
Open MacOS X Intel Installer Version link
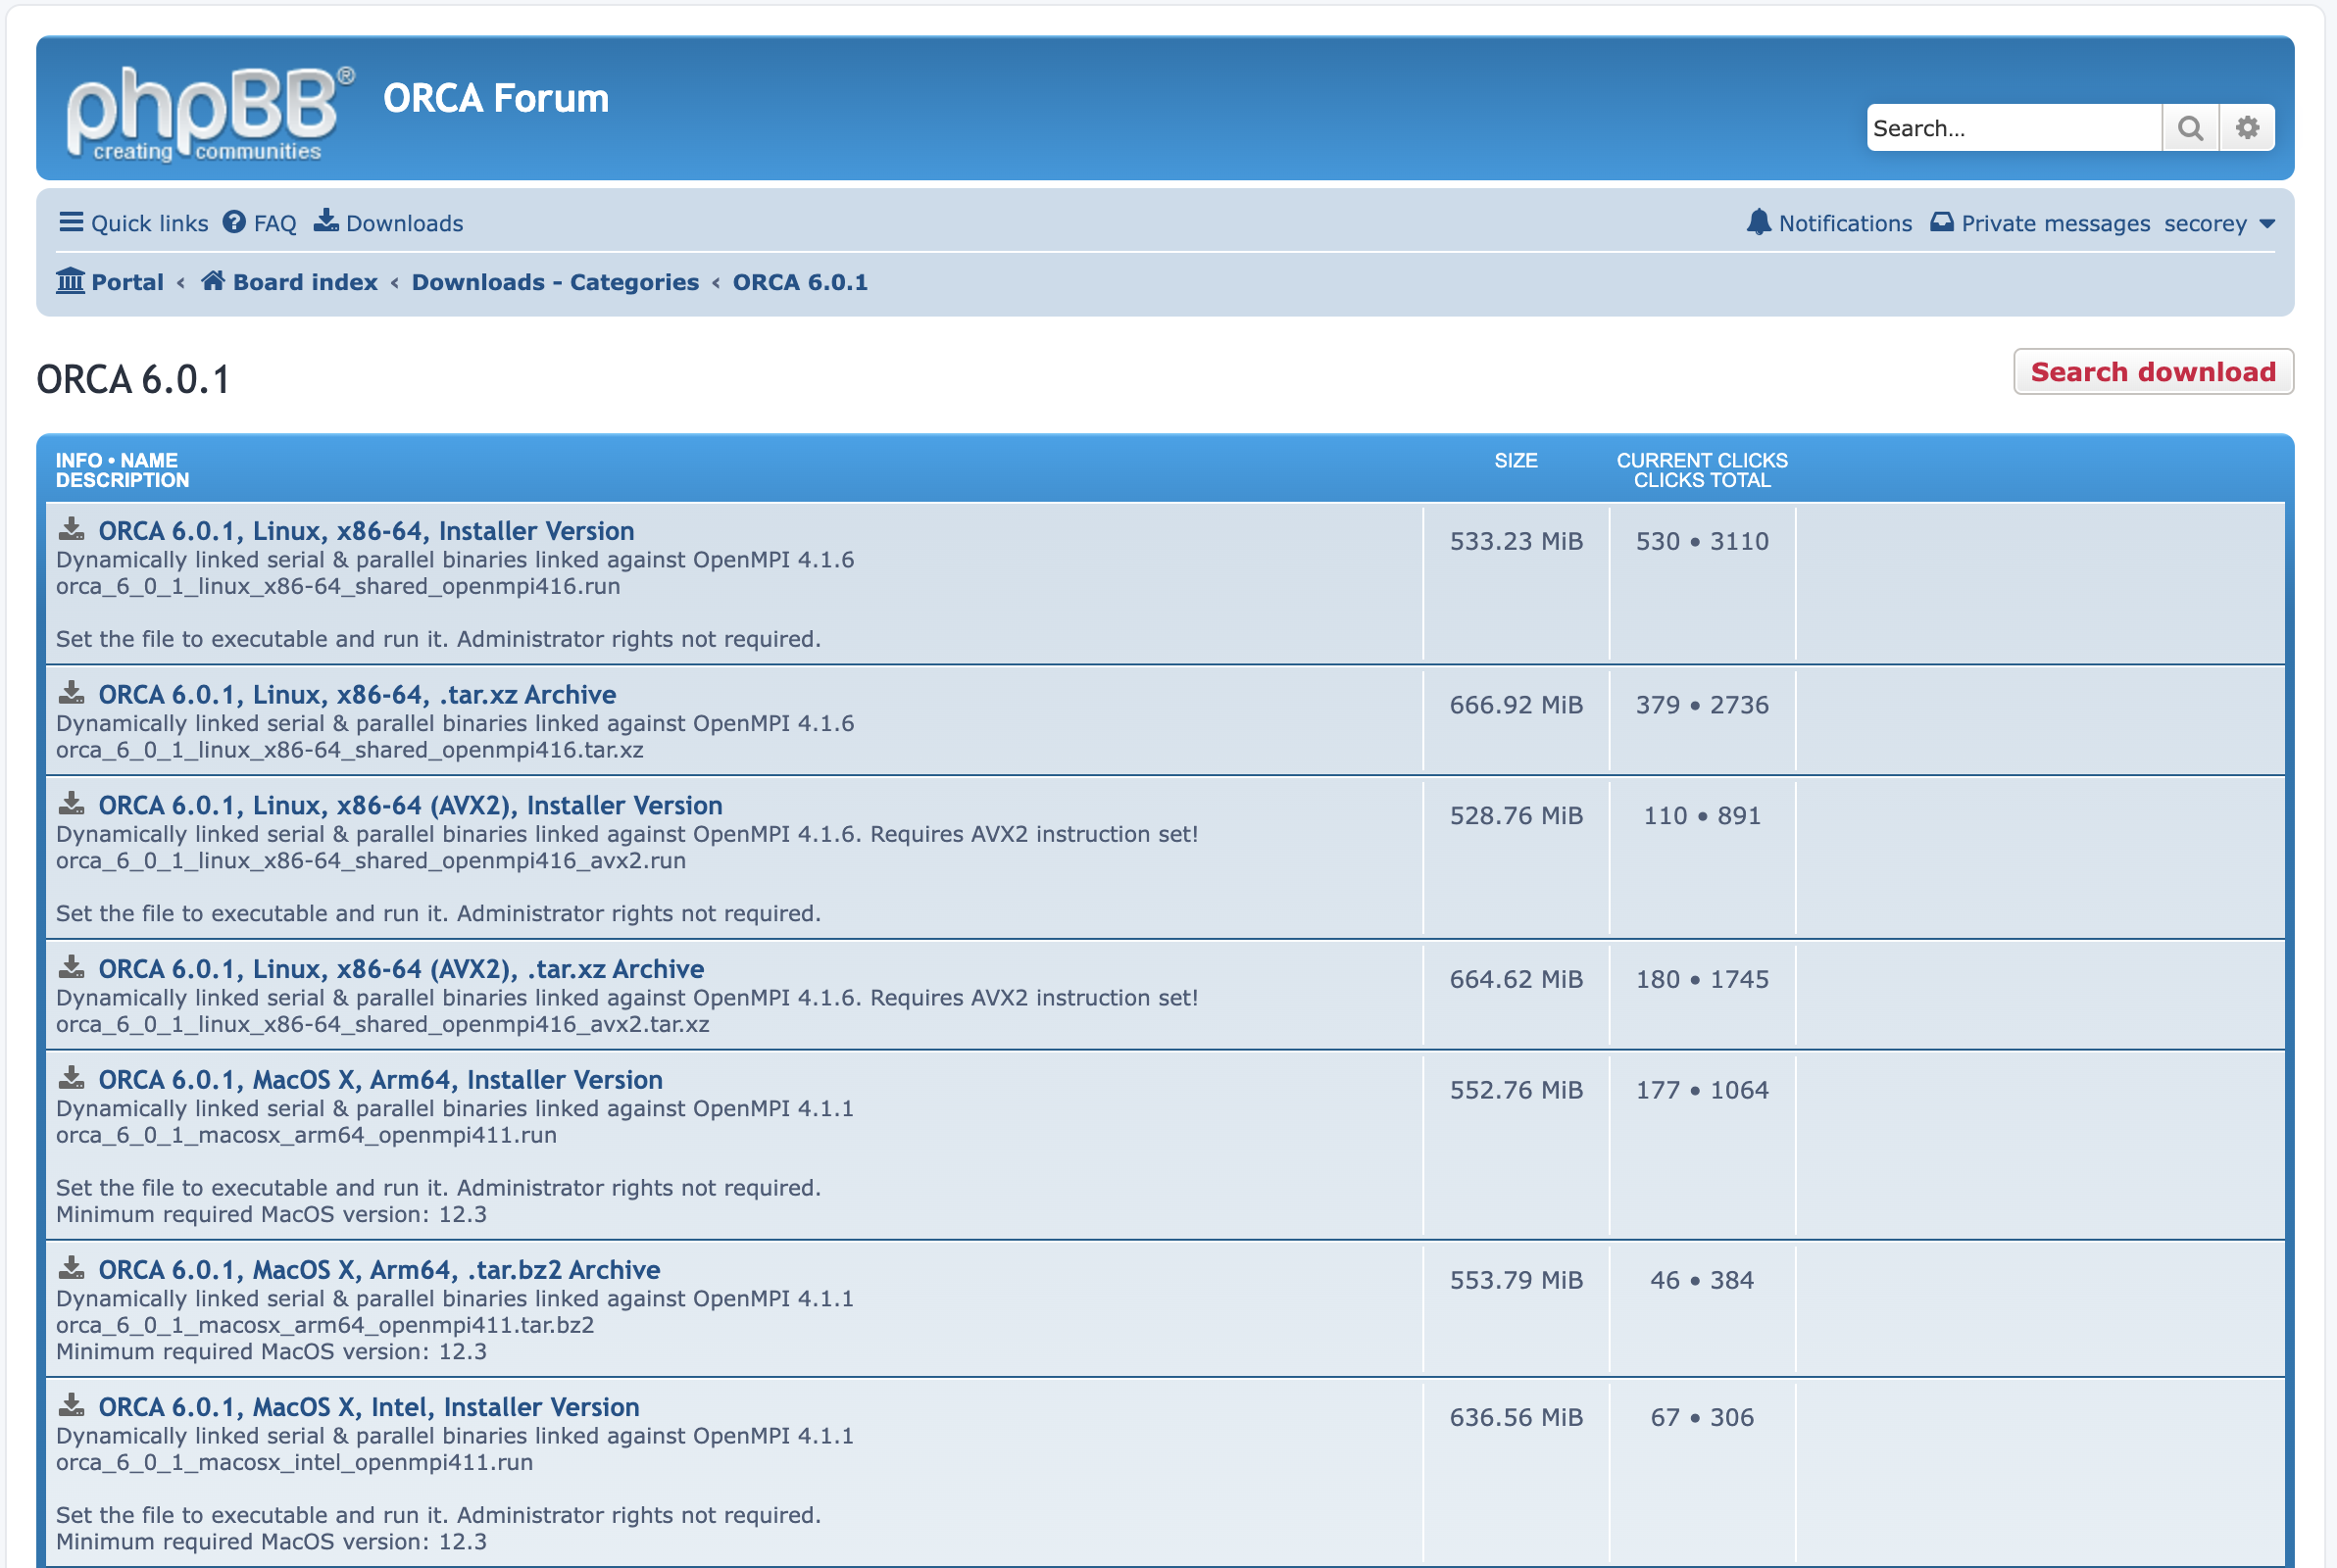[368, 1407]
